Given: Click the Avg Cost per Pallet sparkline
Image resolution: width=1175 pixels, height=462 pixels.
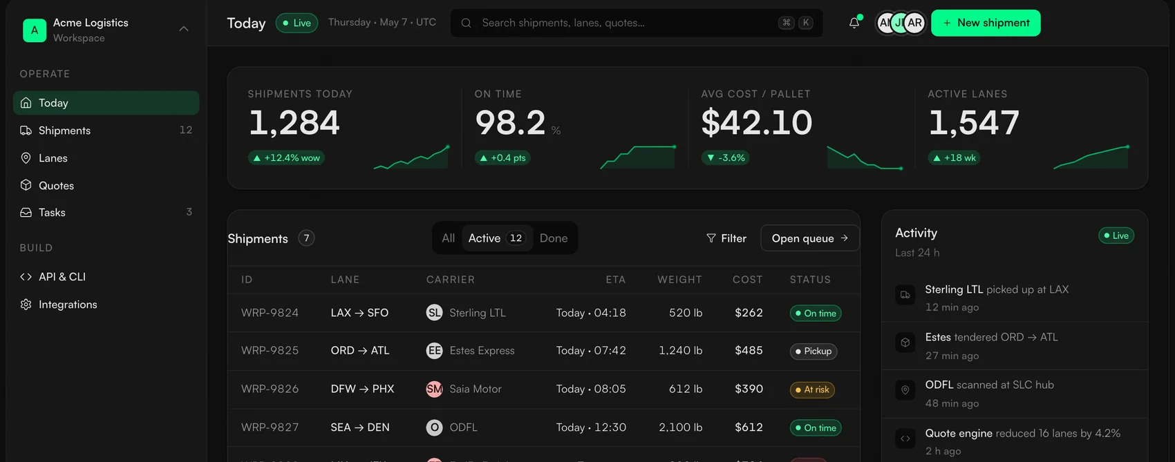Looking at the screenshot, I should coord(865,157).
